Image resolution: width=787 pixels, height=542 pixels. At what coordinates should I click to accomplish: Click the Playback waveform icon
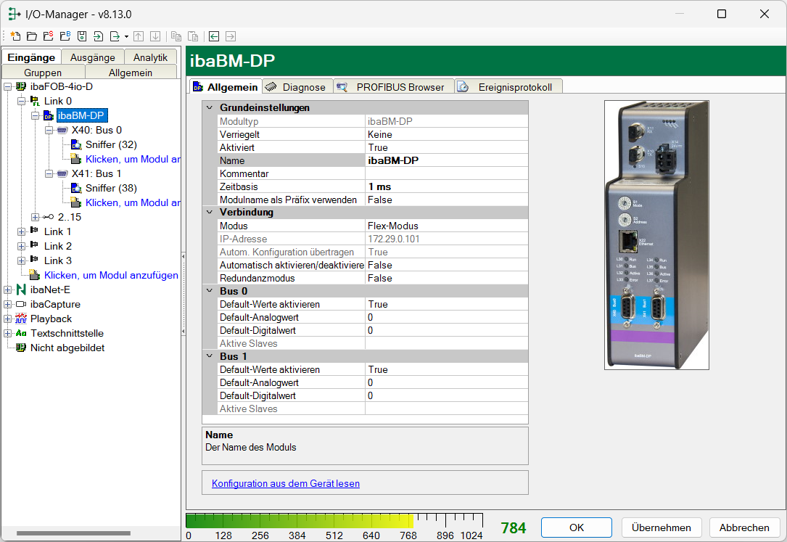point(21,319)
